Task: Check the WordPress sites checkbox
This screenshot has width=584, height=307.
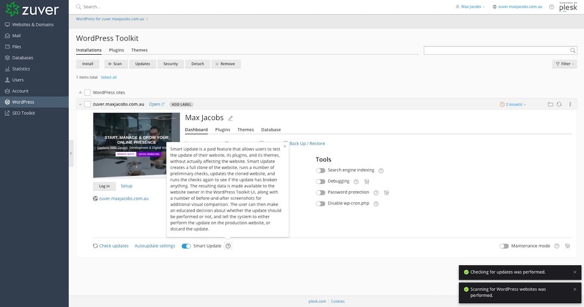Action: pos(88,93)
